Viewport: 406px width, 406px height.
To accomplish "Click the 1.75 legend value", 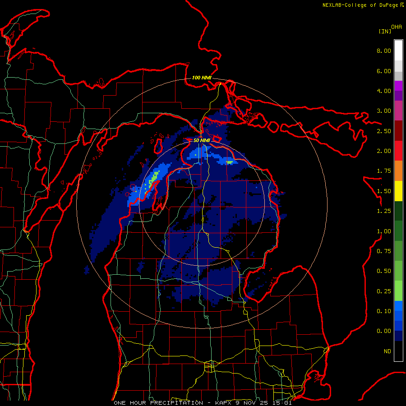I will [x=384, y=171].
